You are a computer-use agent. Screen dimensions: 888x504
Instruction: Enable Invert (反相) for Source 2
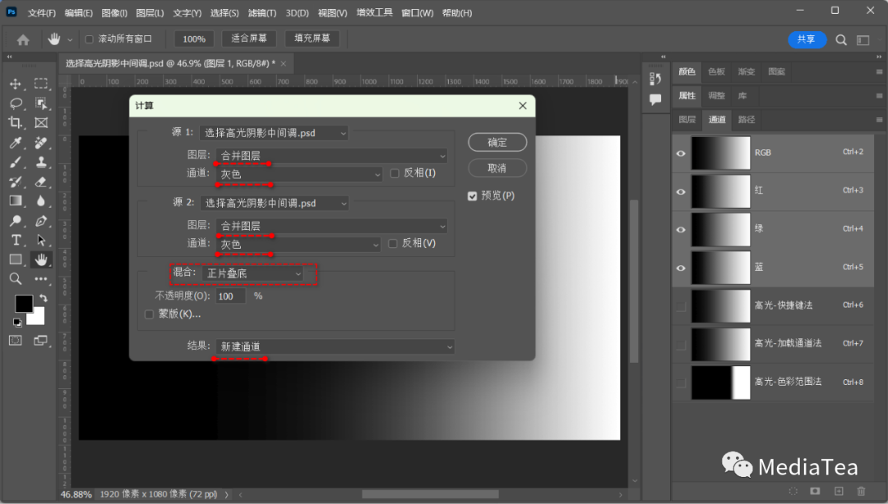392,243
